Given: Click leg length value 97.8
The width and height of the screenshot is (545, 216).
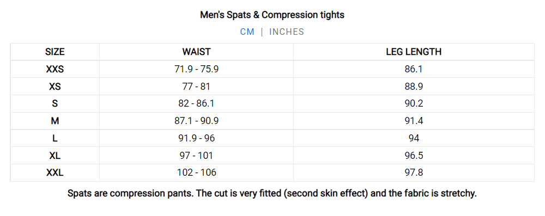Looking at the screenshot, I should [414, 172].
